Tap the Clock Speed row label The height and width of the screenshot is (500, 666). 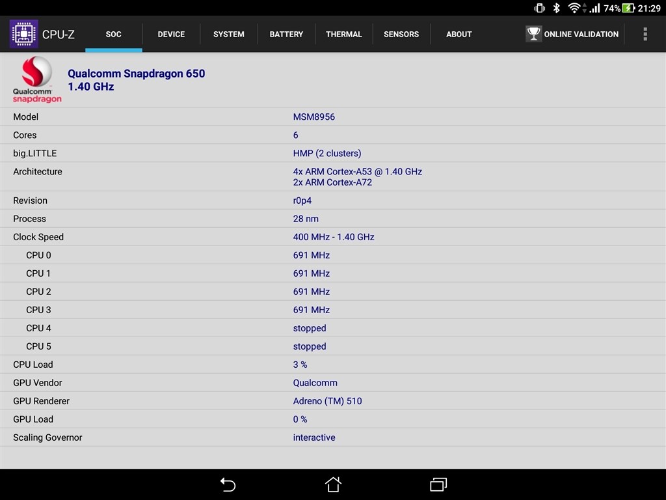click(x=38, y=237)
